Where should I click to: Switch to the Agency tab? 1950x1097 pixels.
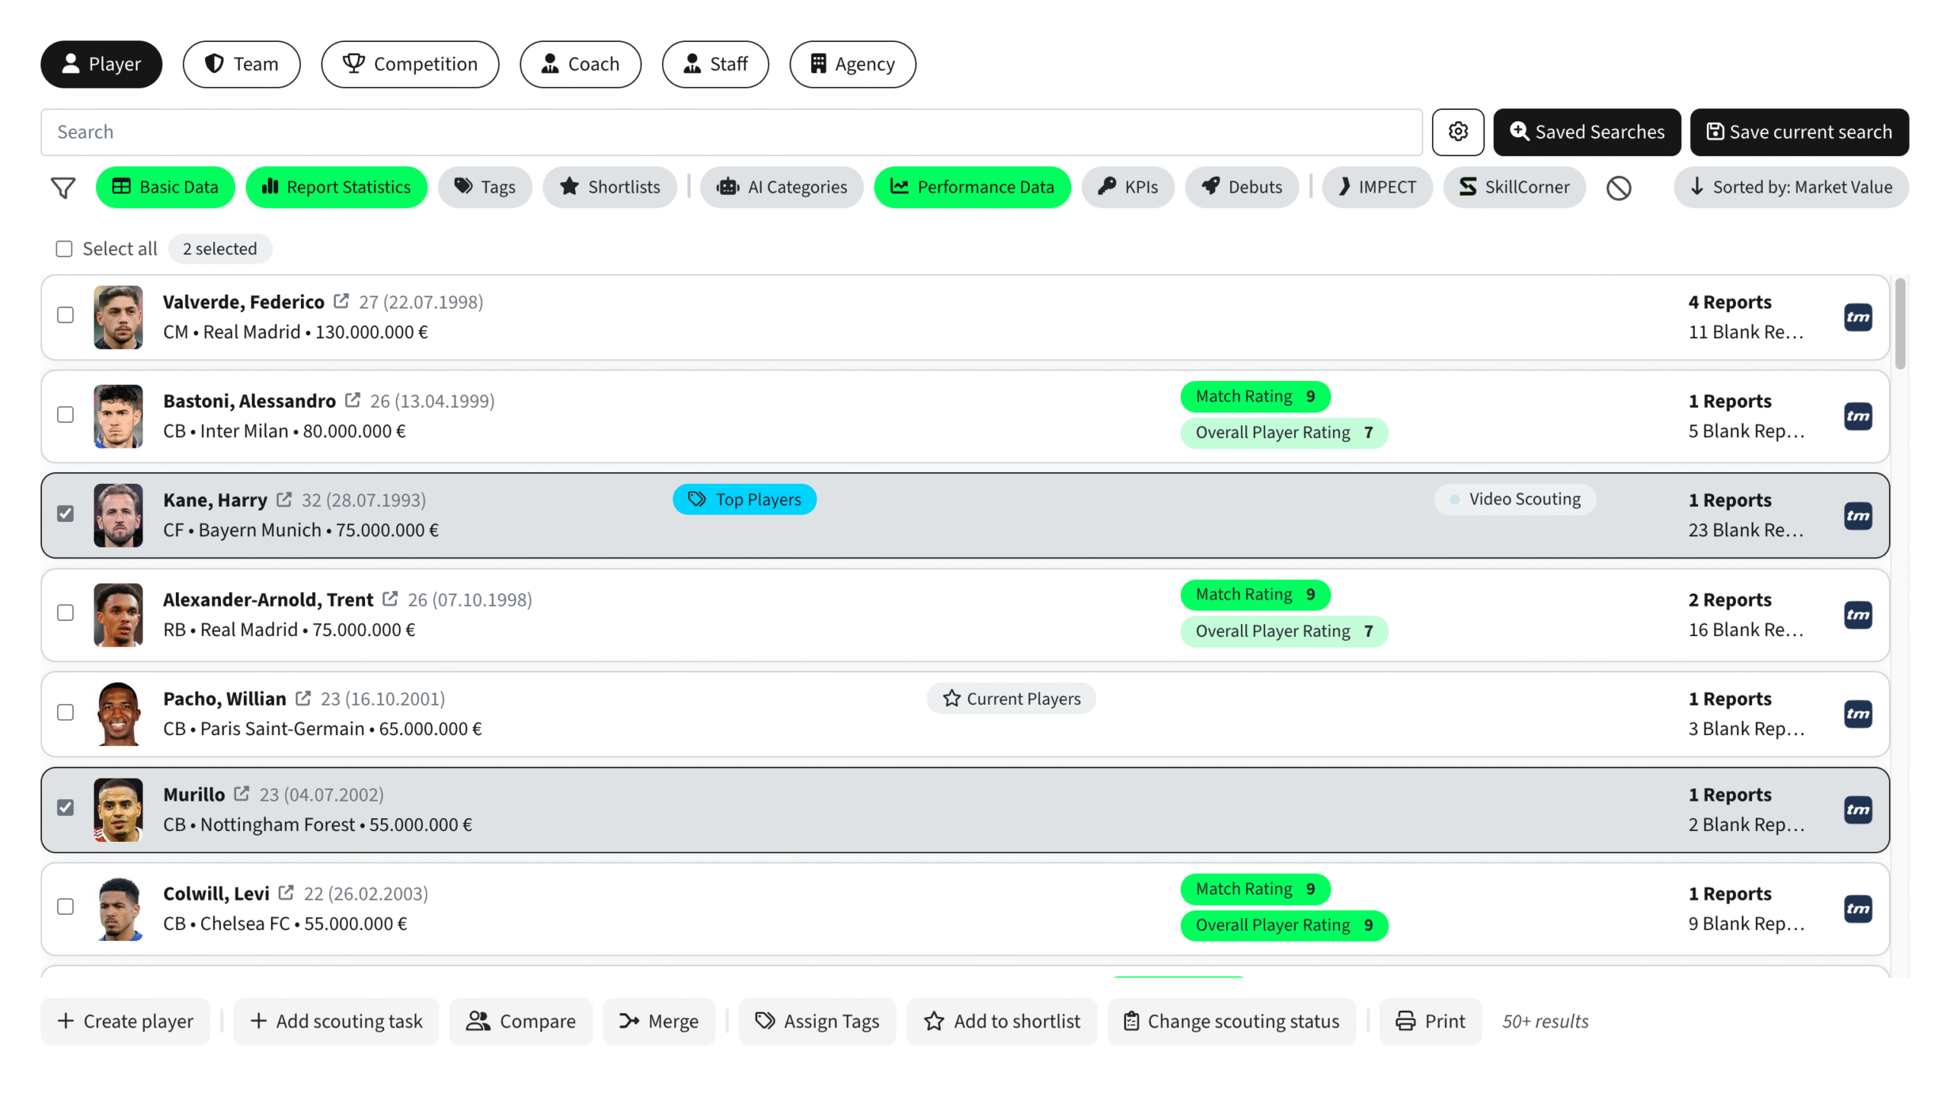click(852, 64)
